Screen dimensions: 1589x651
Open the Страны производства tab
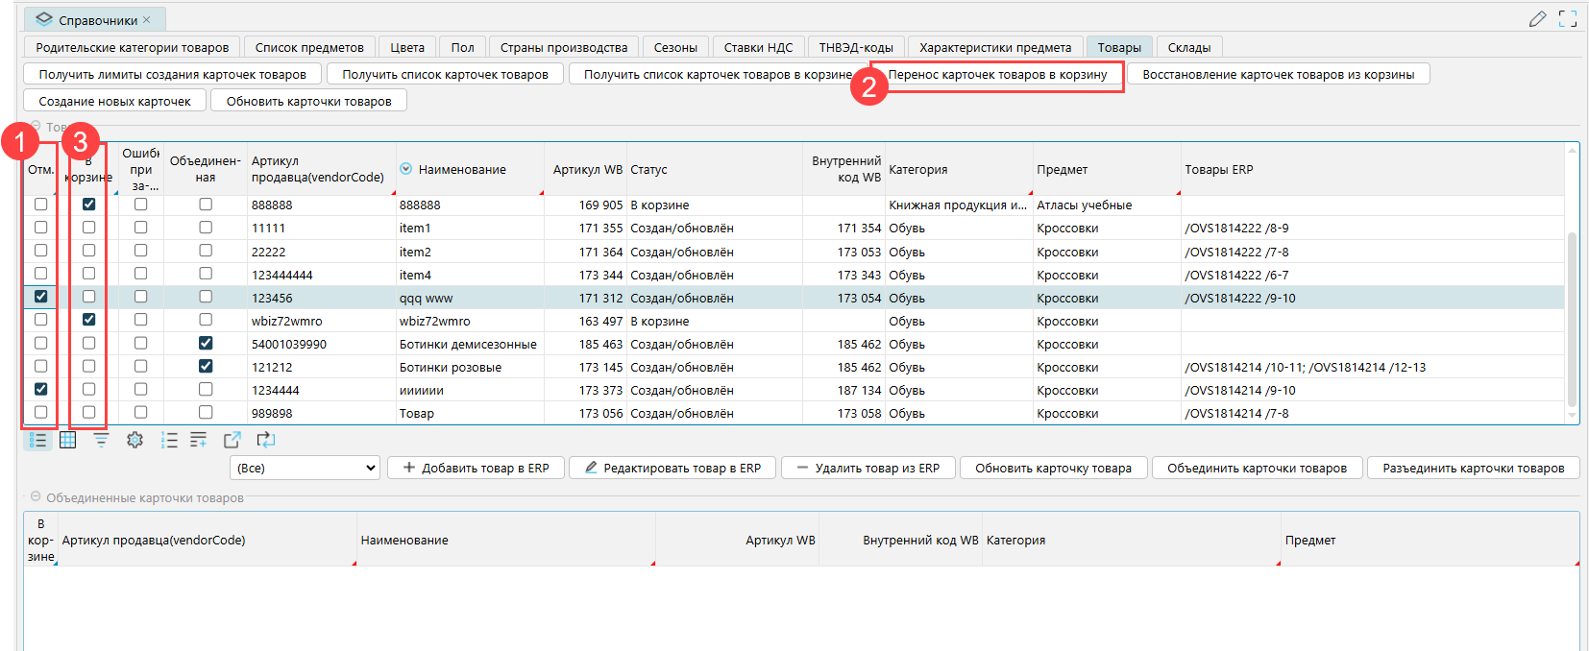tap(564, 47)
